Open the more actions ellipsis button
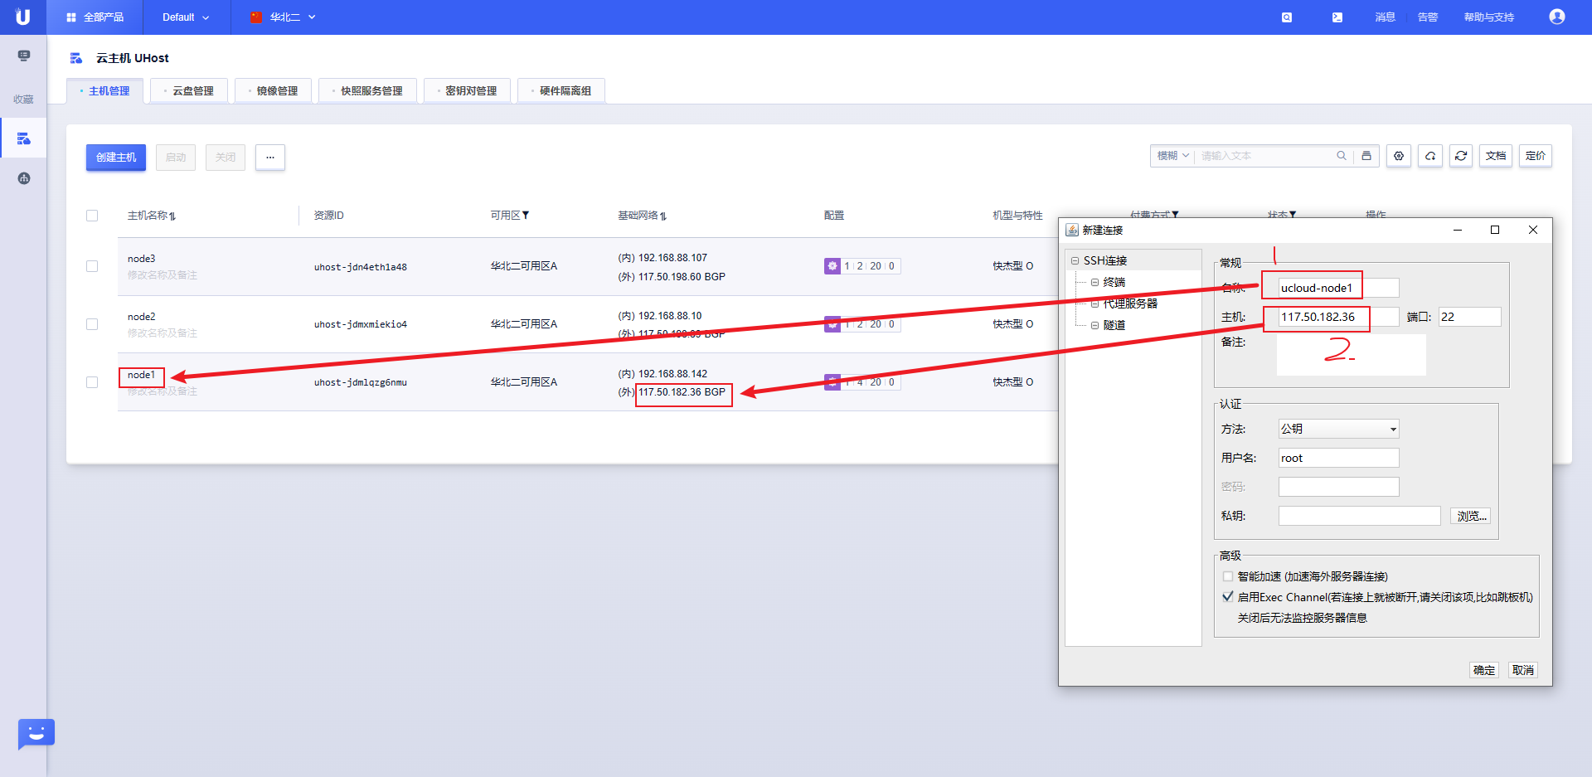Screen dimensions: 1592x777 270,158
